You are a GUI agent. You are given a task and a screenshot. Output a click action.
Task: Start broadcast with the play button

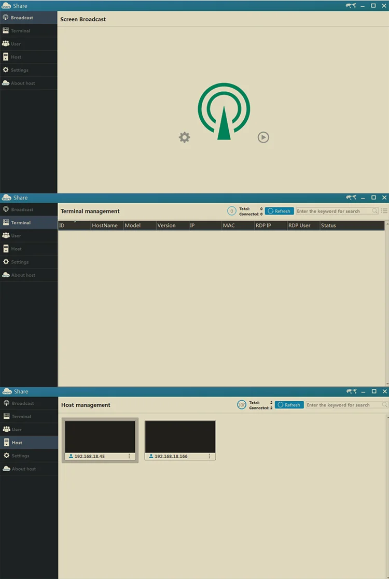tap(263, 137)
